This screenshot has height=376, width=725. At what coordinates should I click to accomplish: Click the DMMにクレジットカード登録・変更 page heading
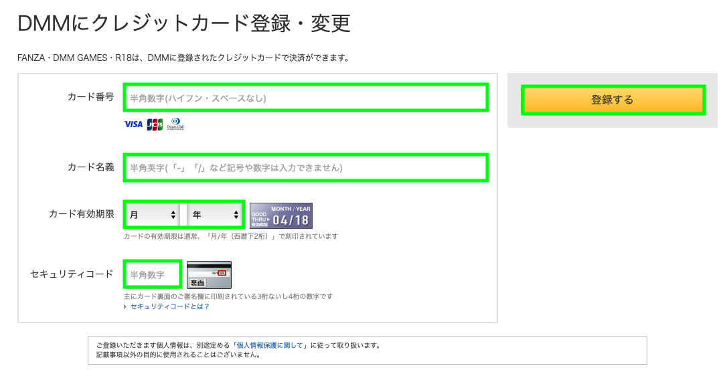click(x=184, y=24)
